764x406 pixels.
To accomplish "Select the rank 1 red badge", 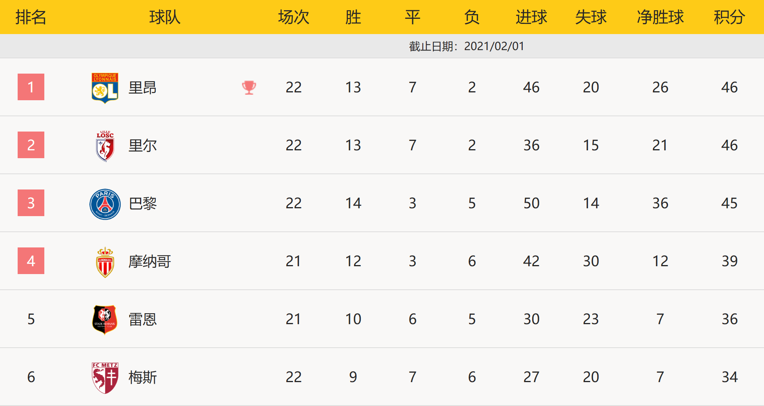I will [x=31, y=87].
